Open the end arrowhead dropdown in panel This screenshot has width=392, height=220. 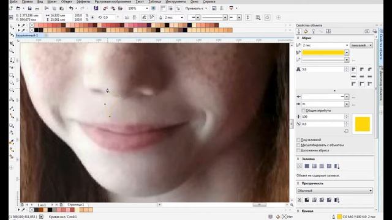point(347,104)
